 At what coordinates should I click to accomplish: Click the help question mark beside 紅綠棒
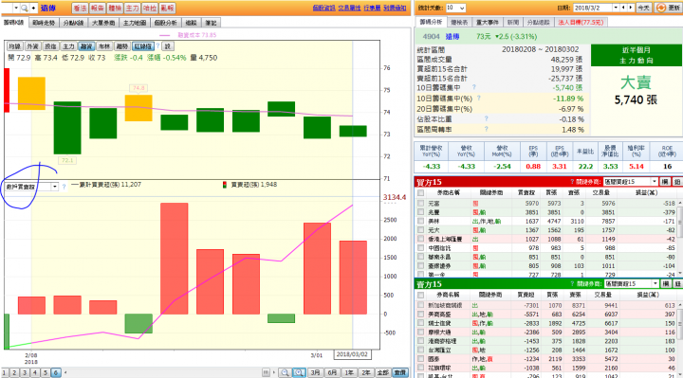click(158, 45)
